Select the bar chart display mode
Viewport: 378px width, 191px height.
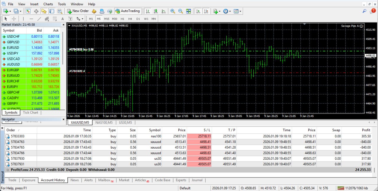pyautogui.click(x=147, y=11)
